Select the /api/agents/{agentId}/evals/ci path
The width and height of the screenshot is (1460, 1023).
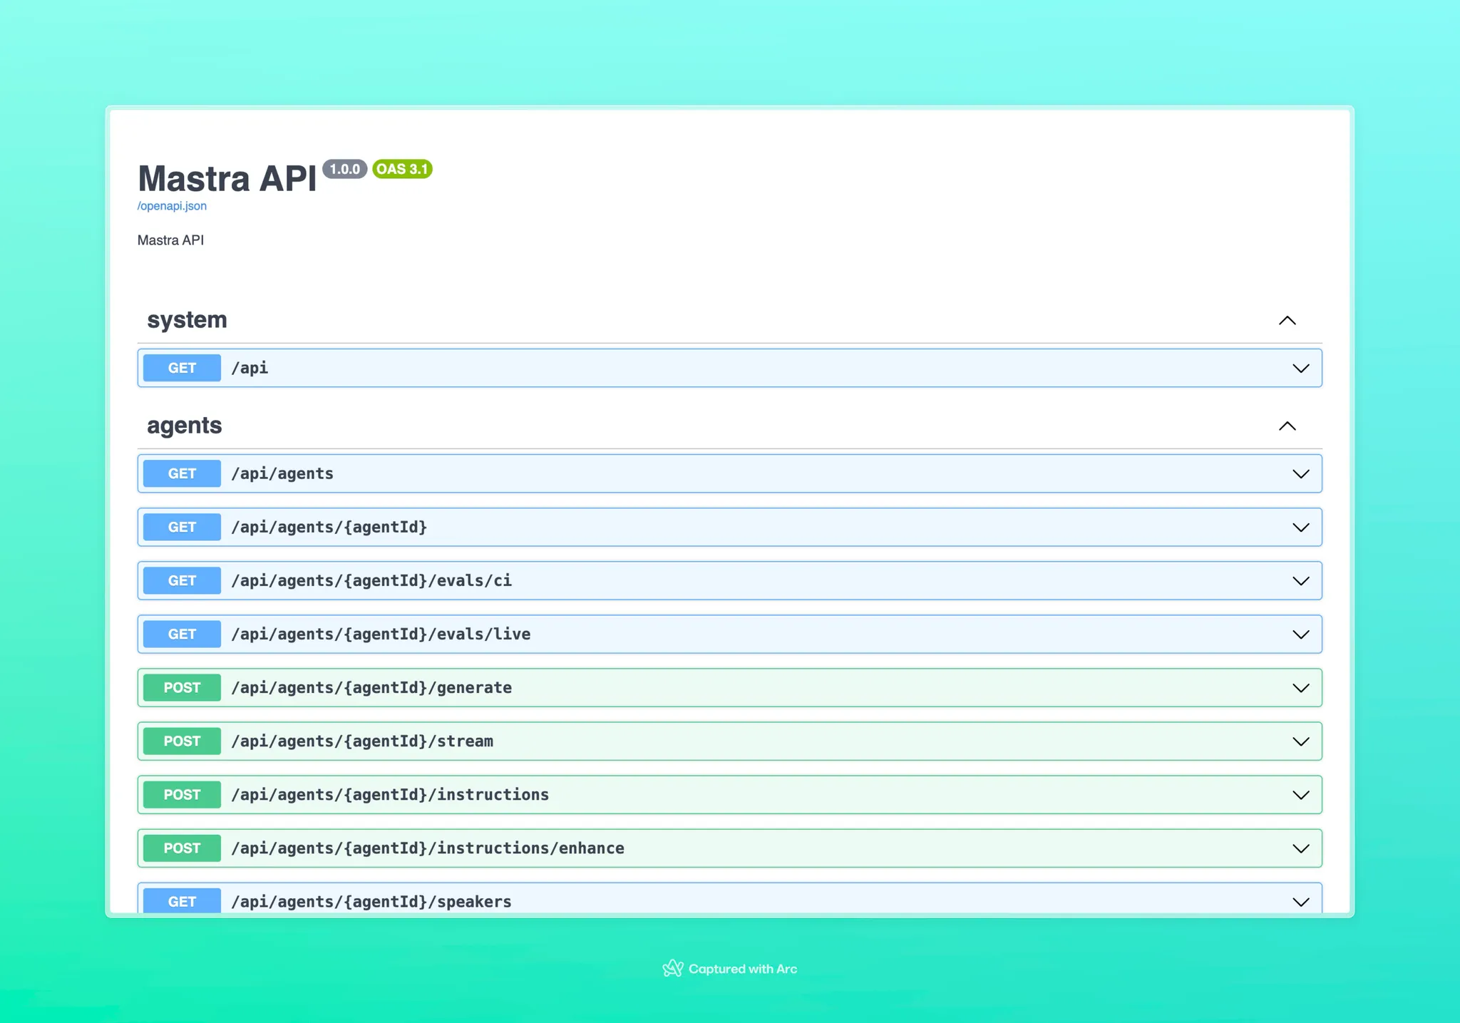371,580
